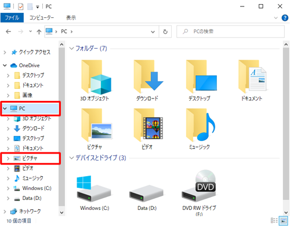Open Help with the question mark icon

pyautogui.click(x=285, y=18)
